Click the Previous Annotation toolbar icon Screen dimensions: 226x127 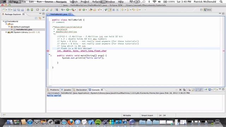pyautogui.click(x=128, y=10)
